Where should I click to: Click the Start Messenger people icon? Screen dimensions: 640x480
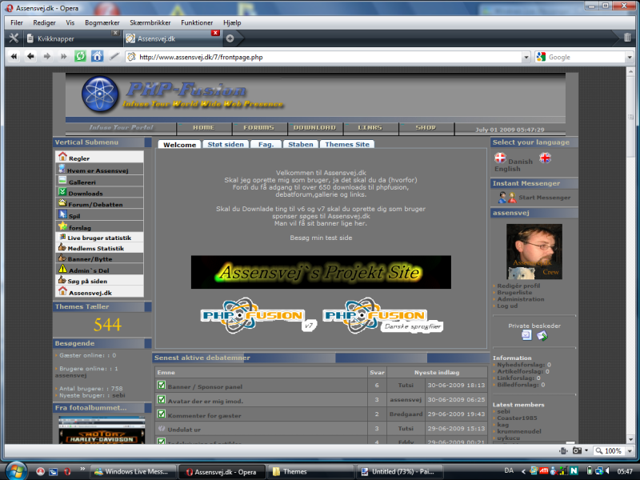pos(507,198)
